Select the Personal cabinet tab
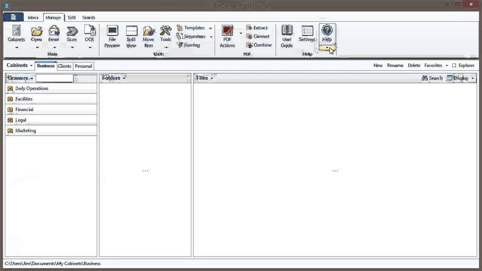 83,66
